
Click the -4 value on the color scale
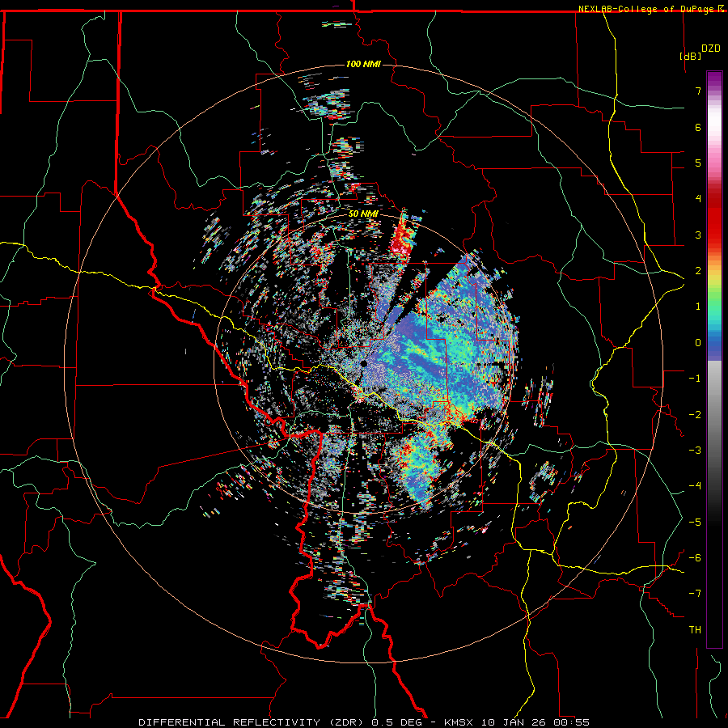tap(695, 486)
